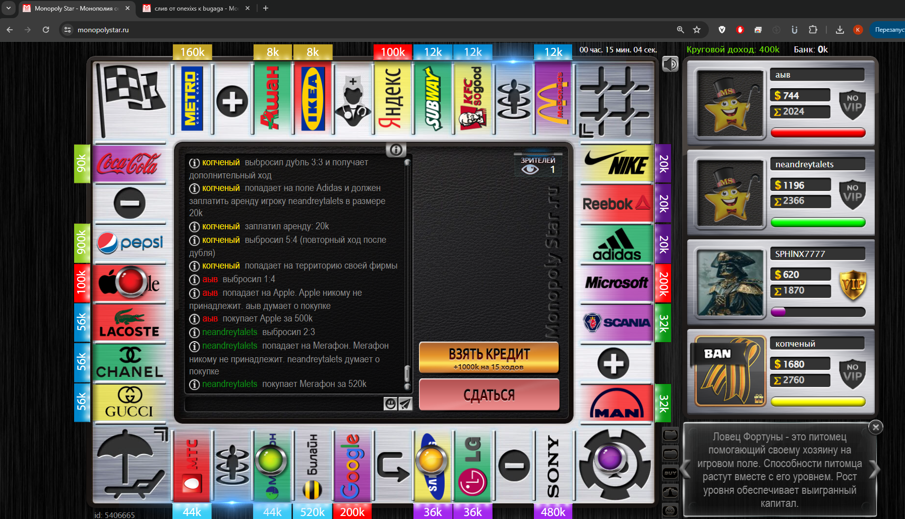Click the Круговой доход: 400k label

733,49
